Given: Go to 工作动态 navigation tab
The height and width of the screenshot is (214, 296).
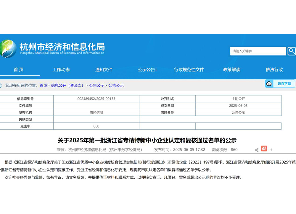Looking at the screenshot, I should (x=61, y=70).
